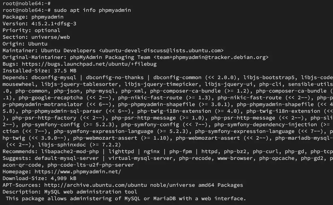This screenshot has width=333, height=205.
Task: Click the 'Priority: optional' line
Action: tap(31, 30)
